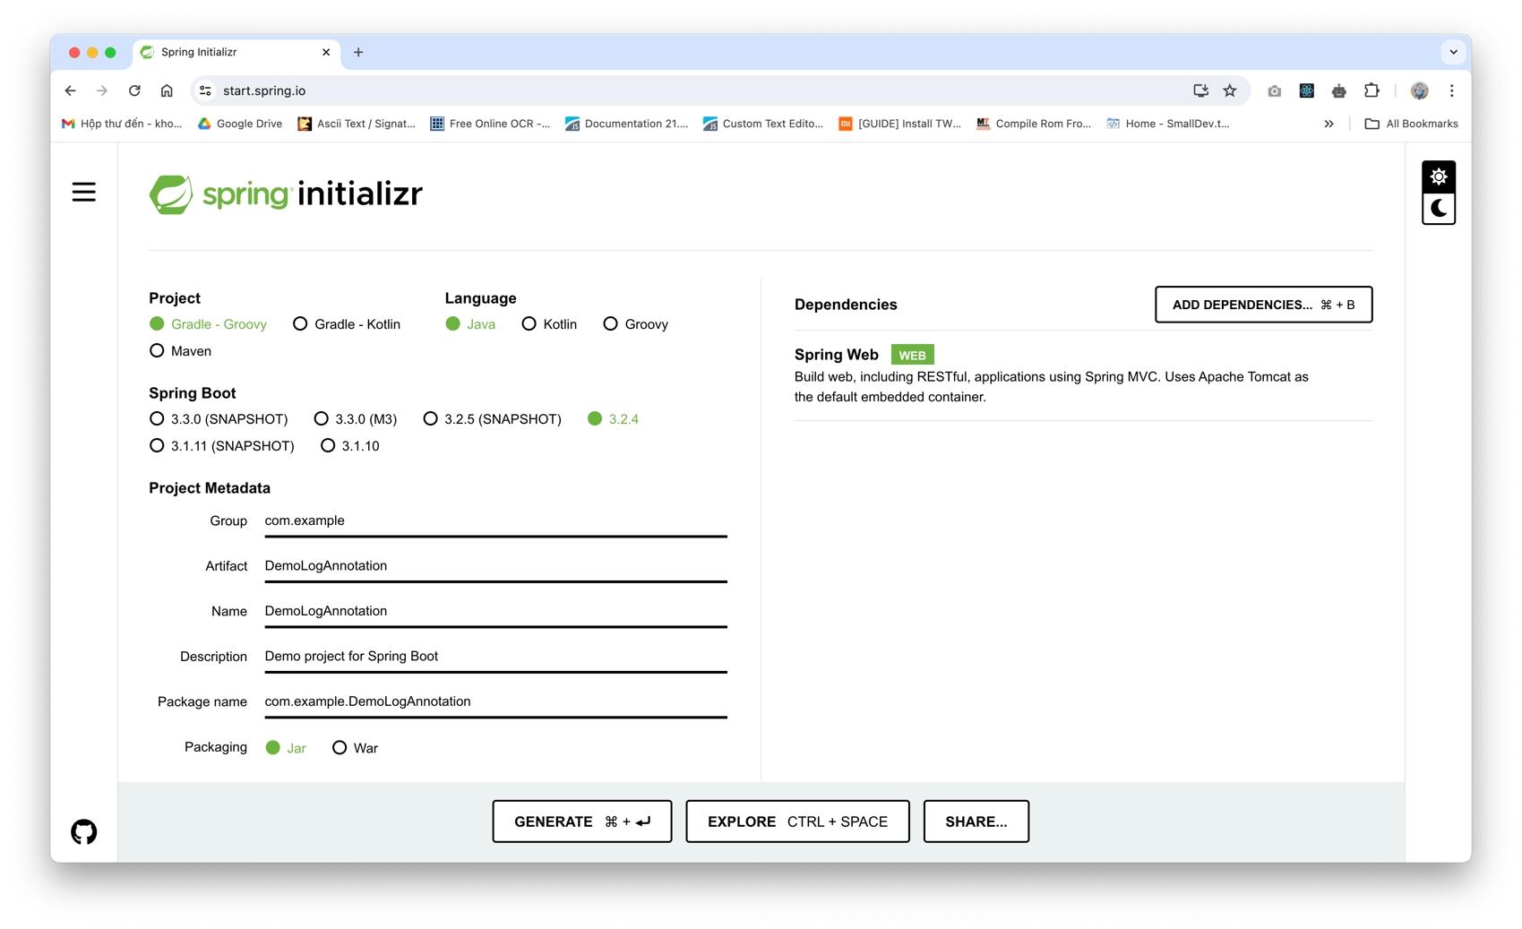This screenshot has height=929, width=1522.
Task: Open the GitHub repository icon
Action: tap(83, 831)
